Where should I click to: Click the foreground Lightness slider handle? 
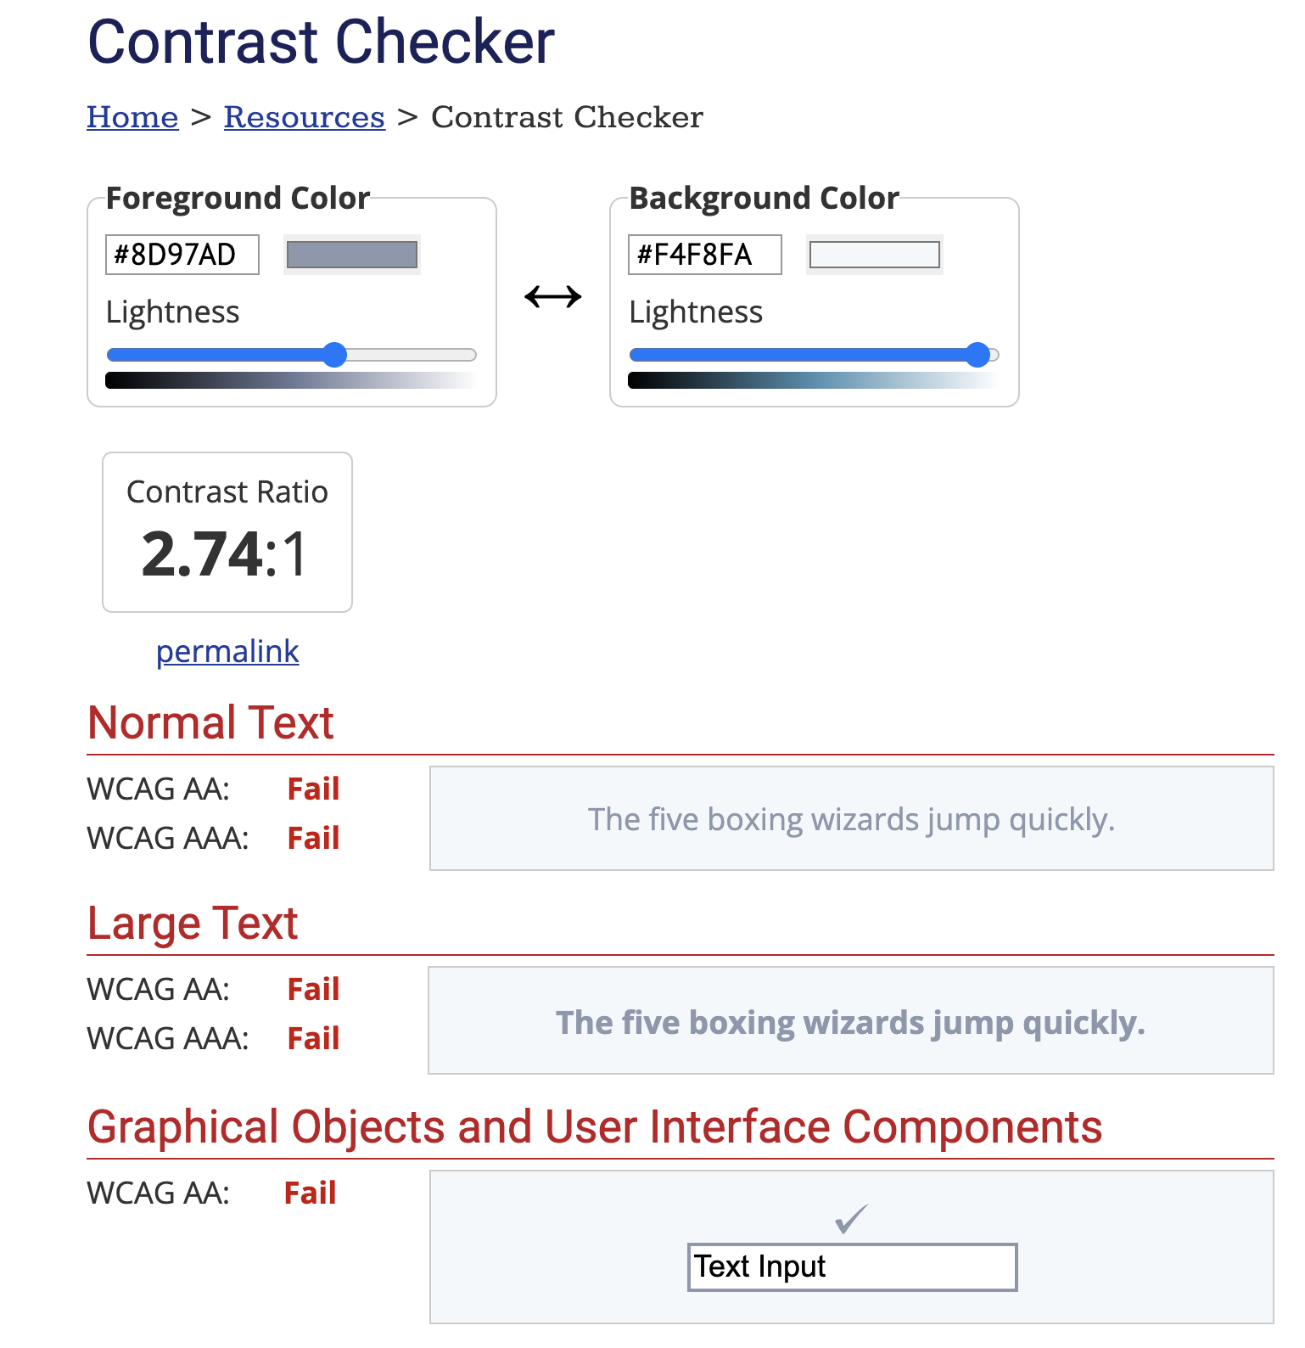[335, 355]
